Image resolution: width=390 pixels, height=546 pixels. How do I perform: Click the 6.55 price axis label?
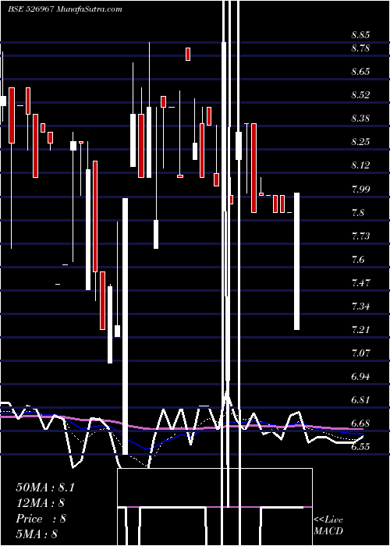(x=360, y=447)
